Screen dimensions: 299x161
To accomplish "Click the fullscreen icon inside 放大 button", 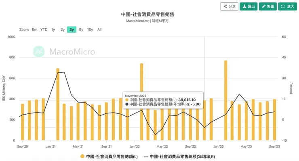I will (283, 6).
